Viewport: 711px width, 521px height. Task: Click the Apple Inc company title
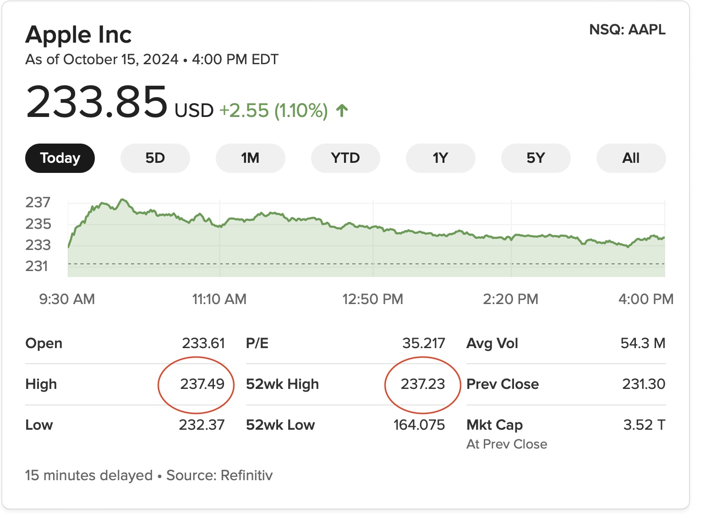pos(79,35)
